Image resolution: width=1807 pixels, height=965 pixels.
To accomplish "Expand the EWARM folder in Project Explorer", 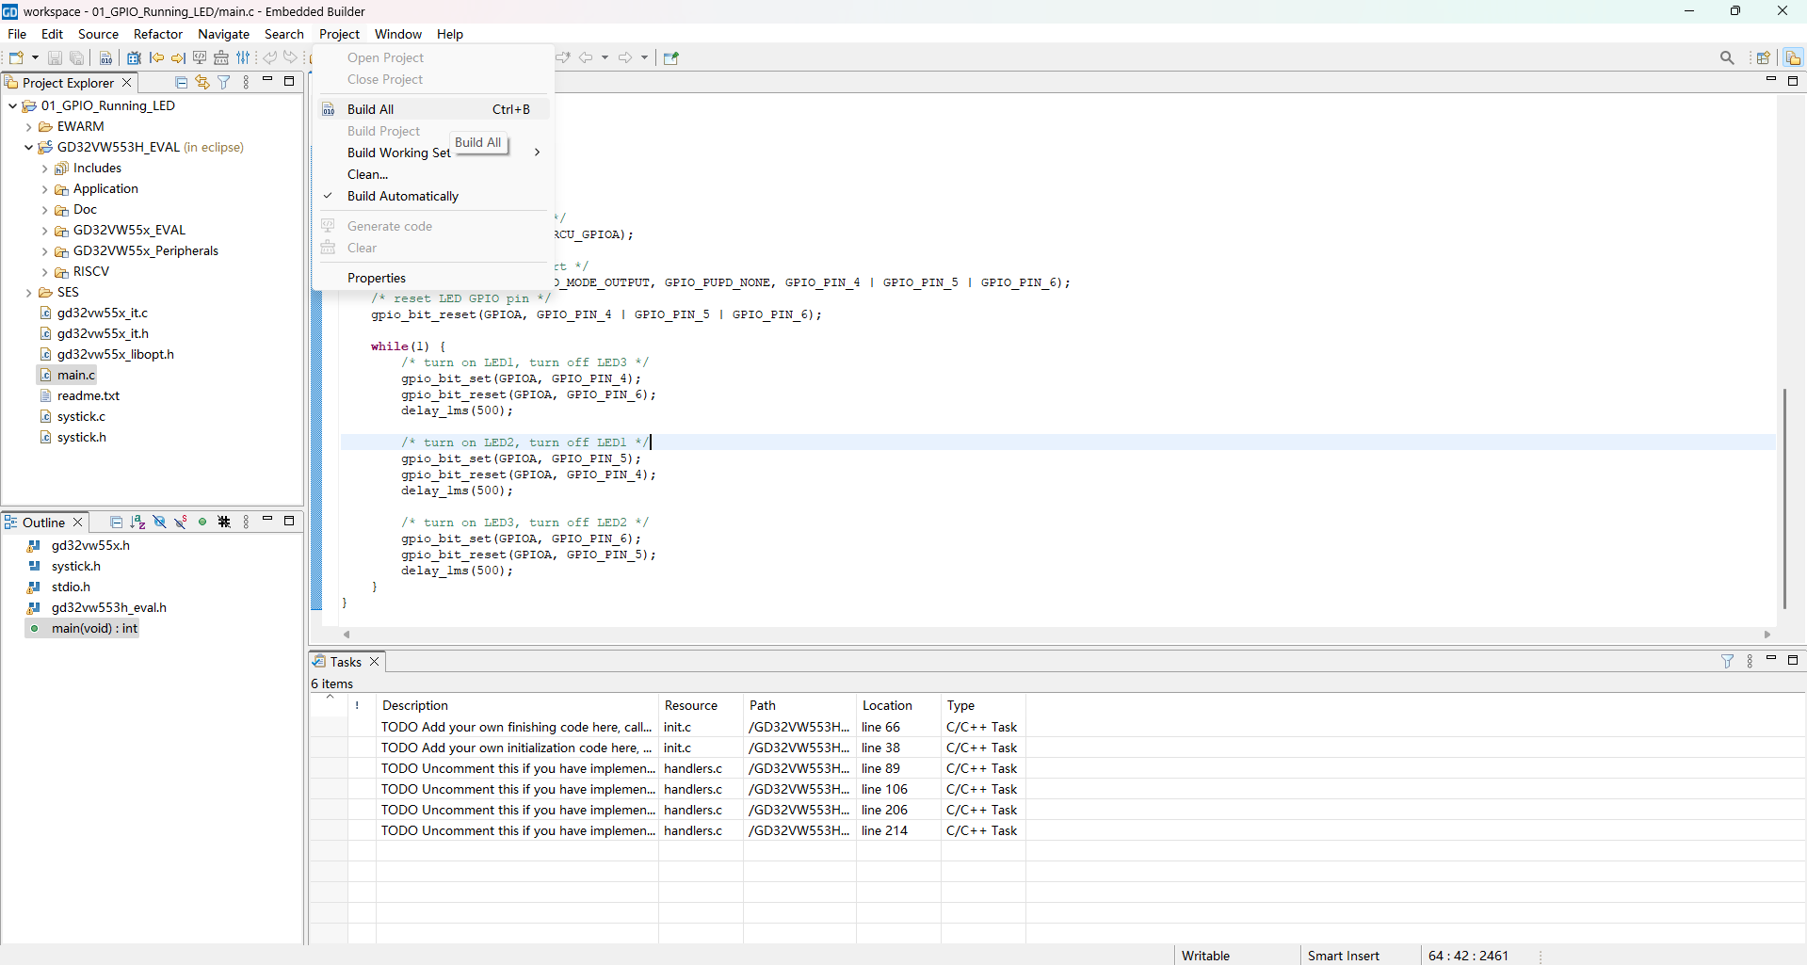I will coord(29,127).
